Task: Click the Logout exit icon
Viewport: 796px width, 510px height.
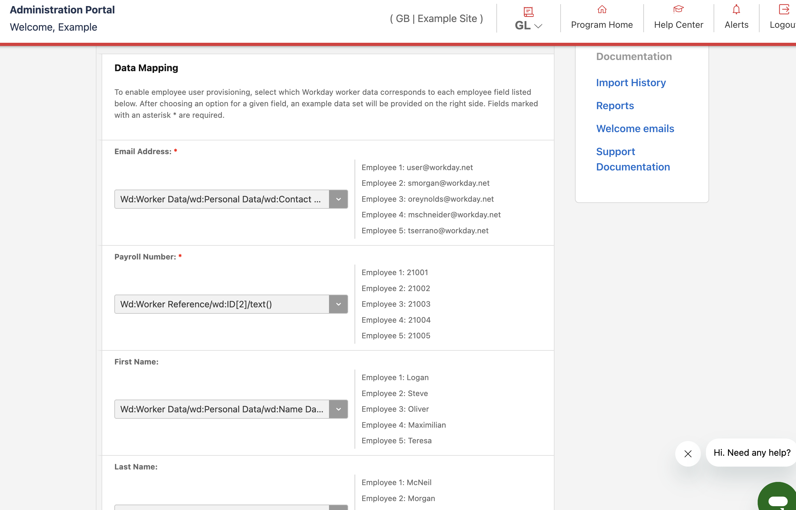Action: [x=784, y=9]
